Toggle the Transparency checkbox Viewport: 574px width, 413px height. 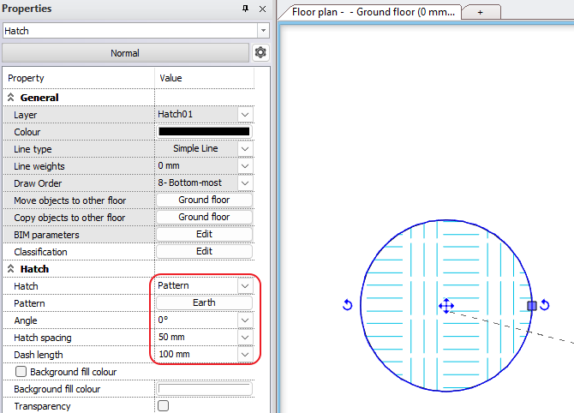(x=163, y=406)
